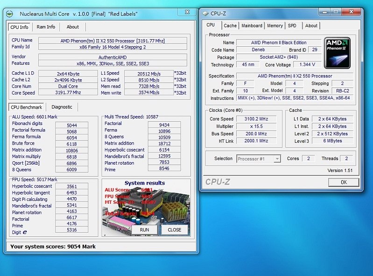This screenshot has width=373, height=276.
Task: Click OK in CPU-Z
Action: click(344, 182)
